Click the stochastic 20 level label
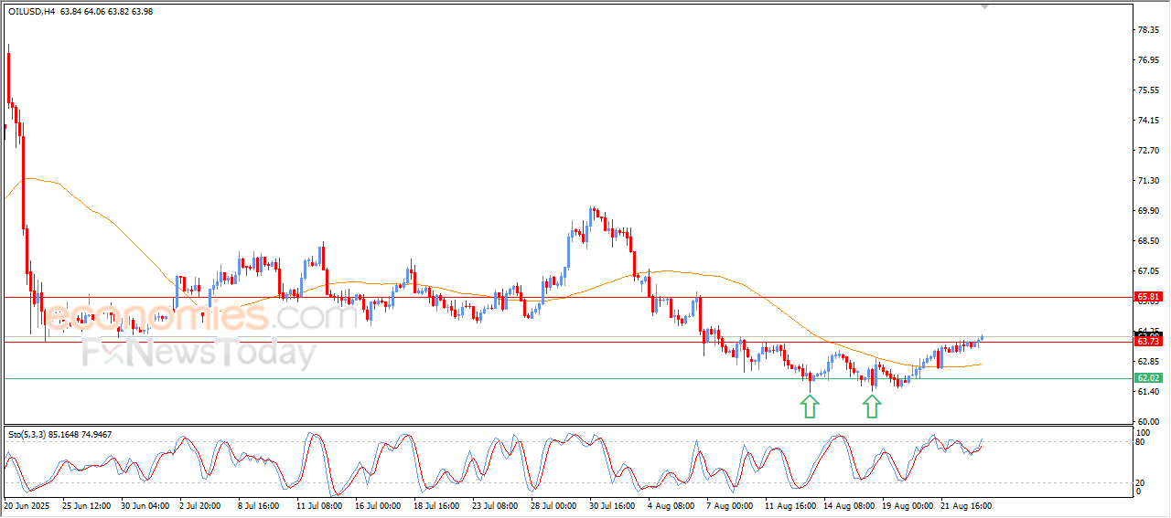 coord(1141,482)
